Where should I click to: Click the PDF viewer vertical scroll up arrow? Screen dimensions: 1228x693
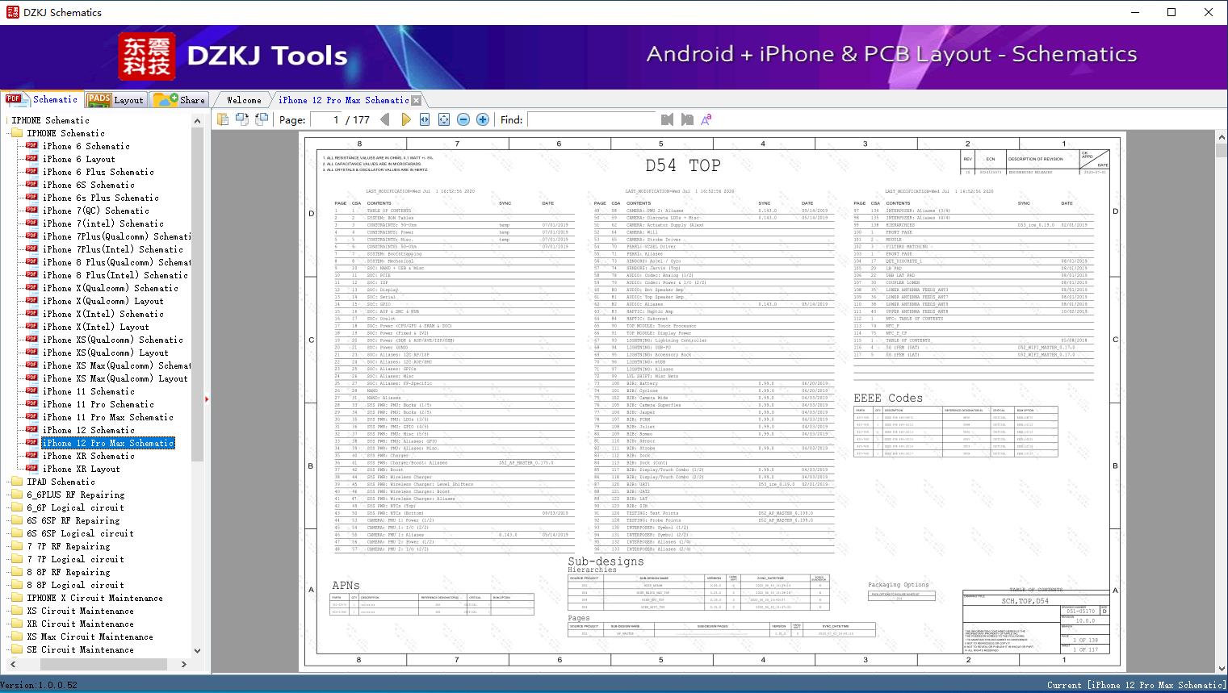[1221, 138]
